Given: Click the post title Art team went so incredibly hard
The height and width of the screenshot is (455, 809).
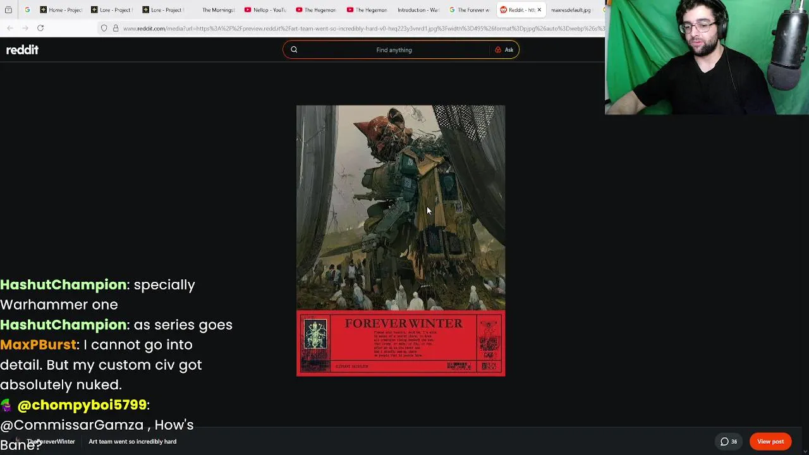Looking at the screenshot, I should click(133, 442).
